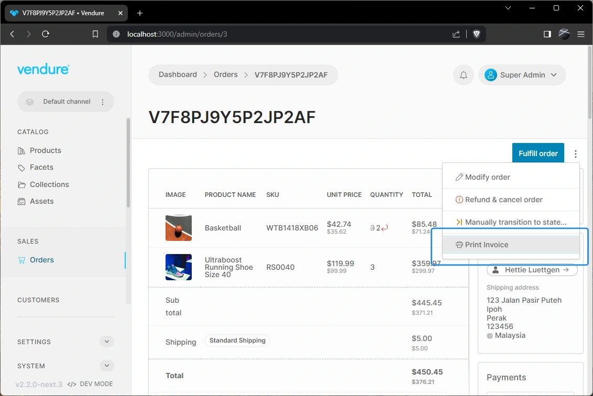Click the Products icon in the Catalog sidebar
593x396 pixels.
(x=23, y=150)
